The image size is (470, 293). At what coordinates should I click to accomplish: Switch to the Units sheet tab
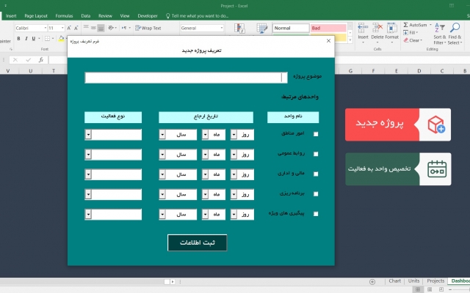pyautogui.click(x=413, y=281)
